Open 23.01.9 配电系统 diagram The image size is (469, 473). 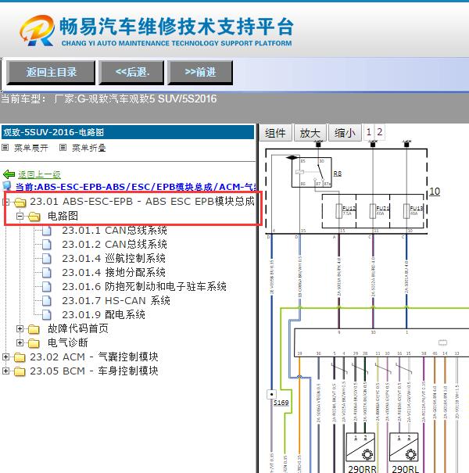(x=103, y=314)
